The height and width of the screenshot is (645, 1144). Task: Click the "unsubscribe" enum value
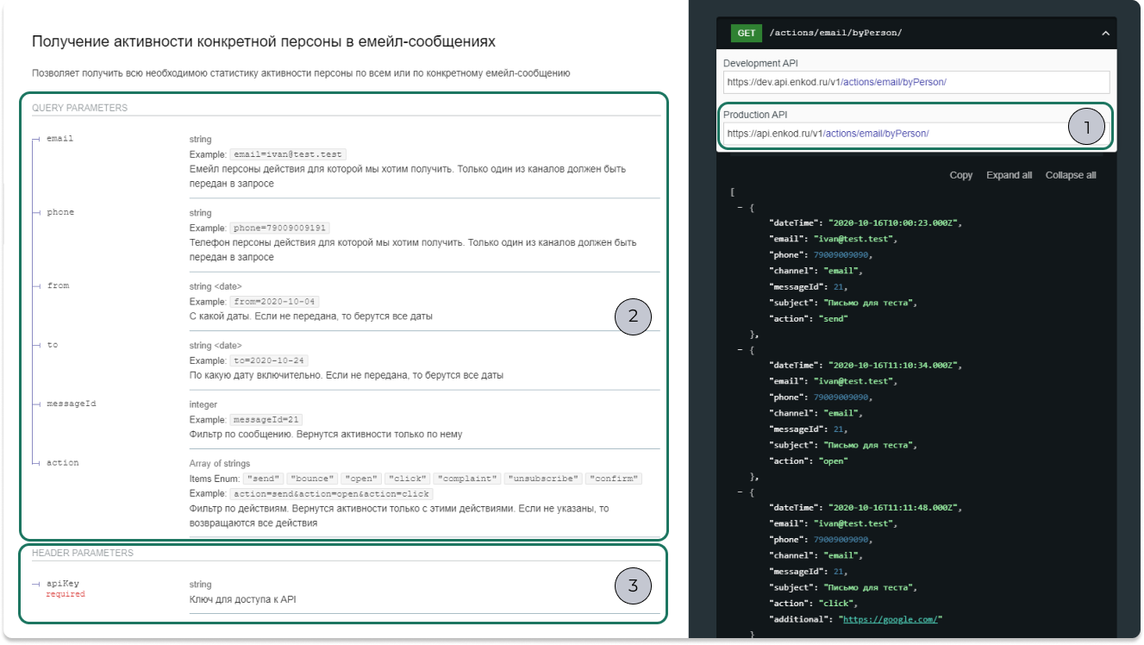(543, 479)
